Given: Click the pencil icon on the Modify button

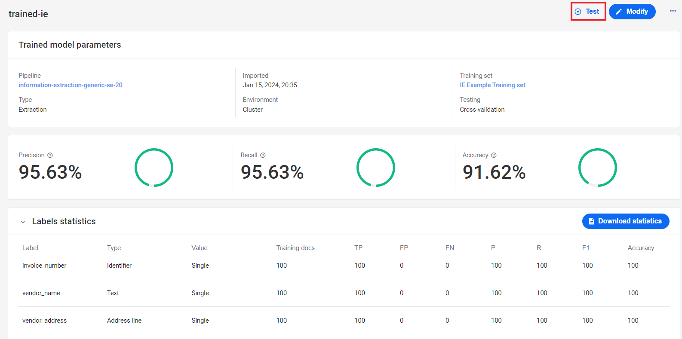Looking at the screenshot, I should 619,12.
